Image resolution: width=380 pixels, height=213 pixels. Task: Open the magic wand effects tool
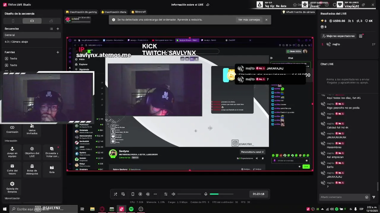coord(115,194)
